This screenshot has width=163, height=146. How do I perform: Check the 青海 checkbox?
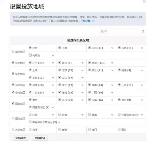tap(89, 115)
